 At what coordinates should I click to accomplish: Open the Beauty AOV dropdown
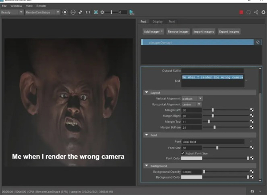pos(12,12)
